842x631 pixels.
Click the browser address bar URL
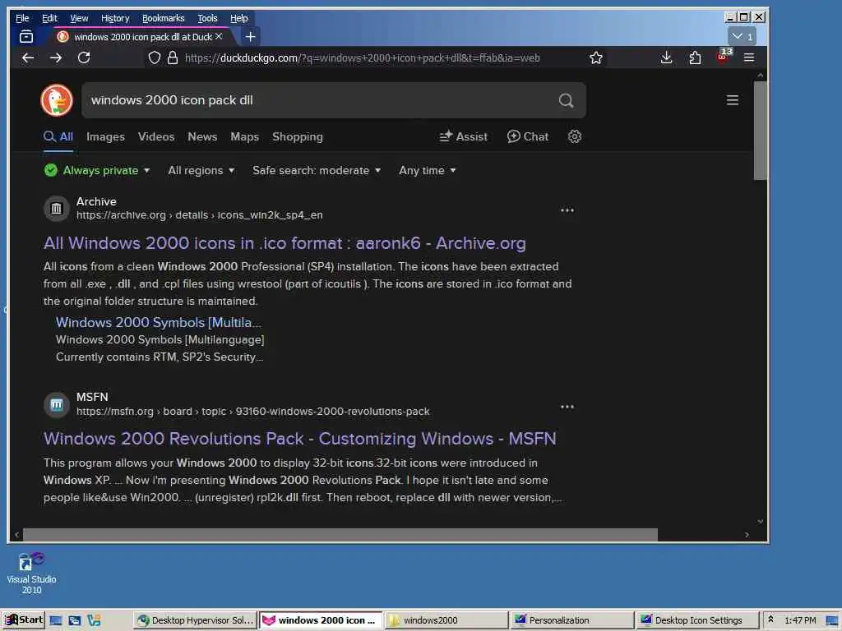[362, 58]
